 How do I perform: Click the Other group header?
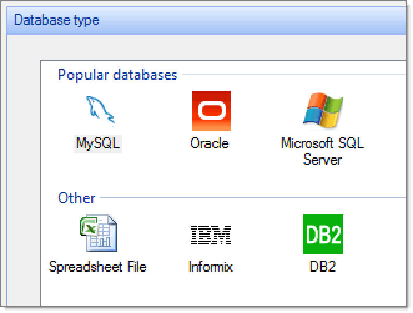pyautogui.click(x=76, y=198)
